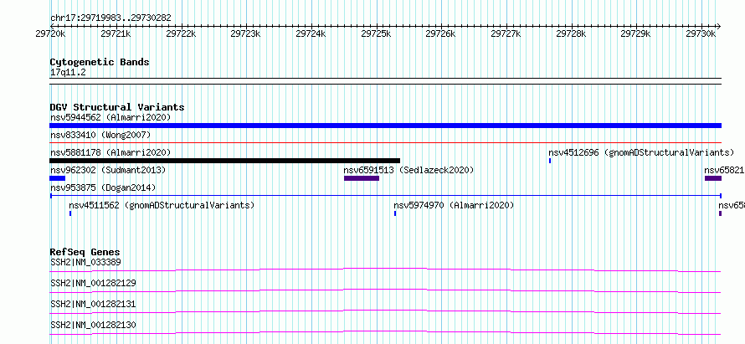Select the purple bar under nsv65821
Screen dimensions: 745x344
point(713,178)
